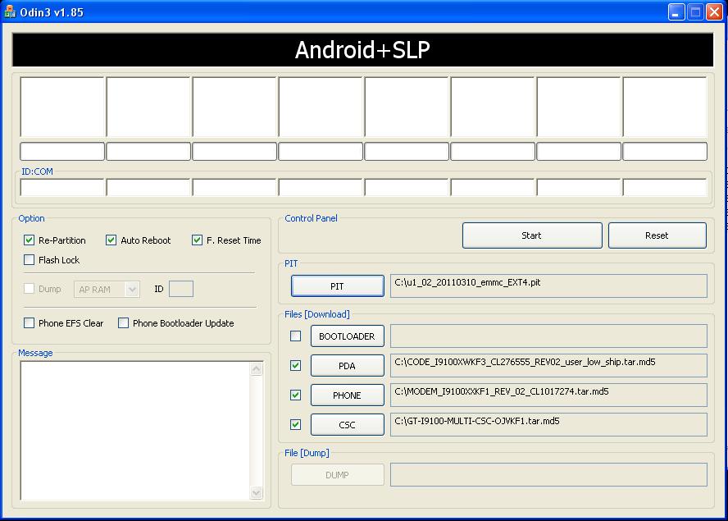Toggle F. Reset Time checkbox
The image size is (728, 521).
click(197, 240)
